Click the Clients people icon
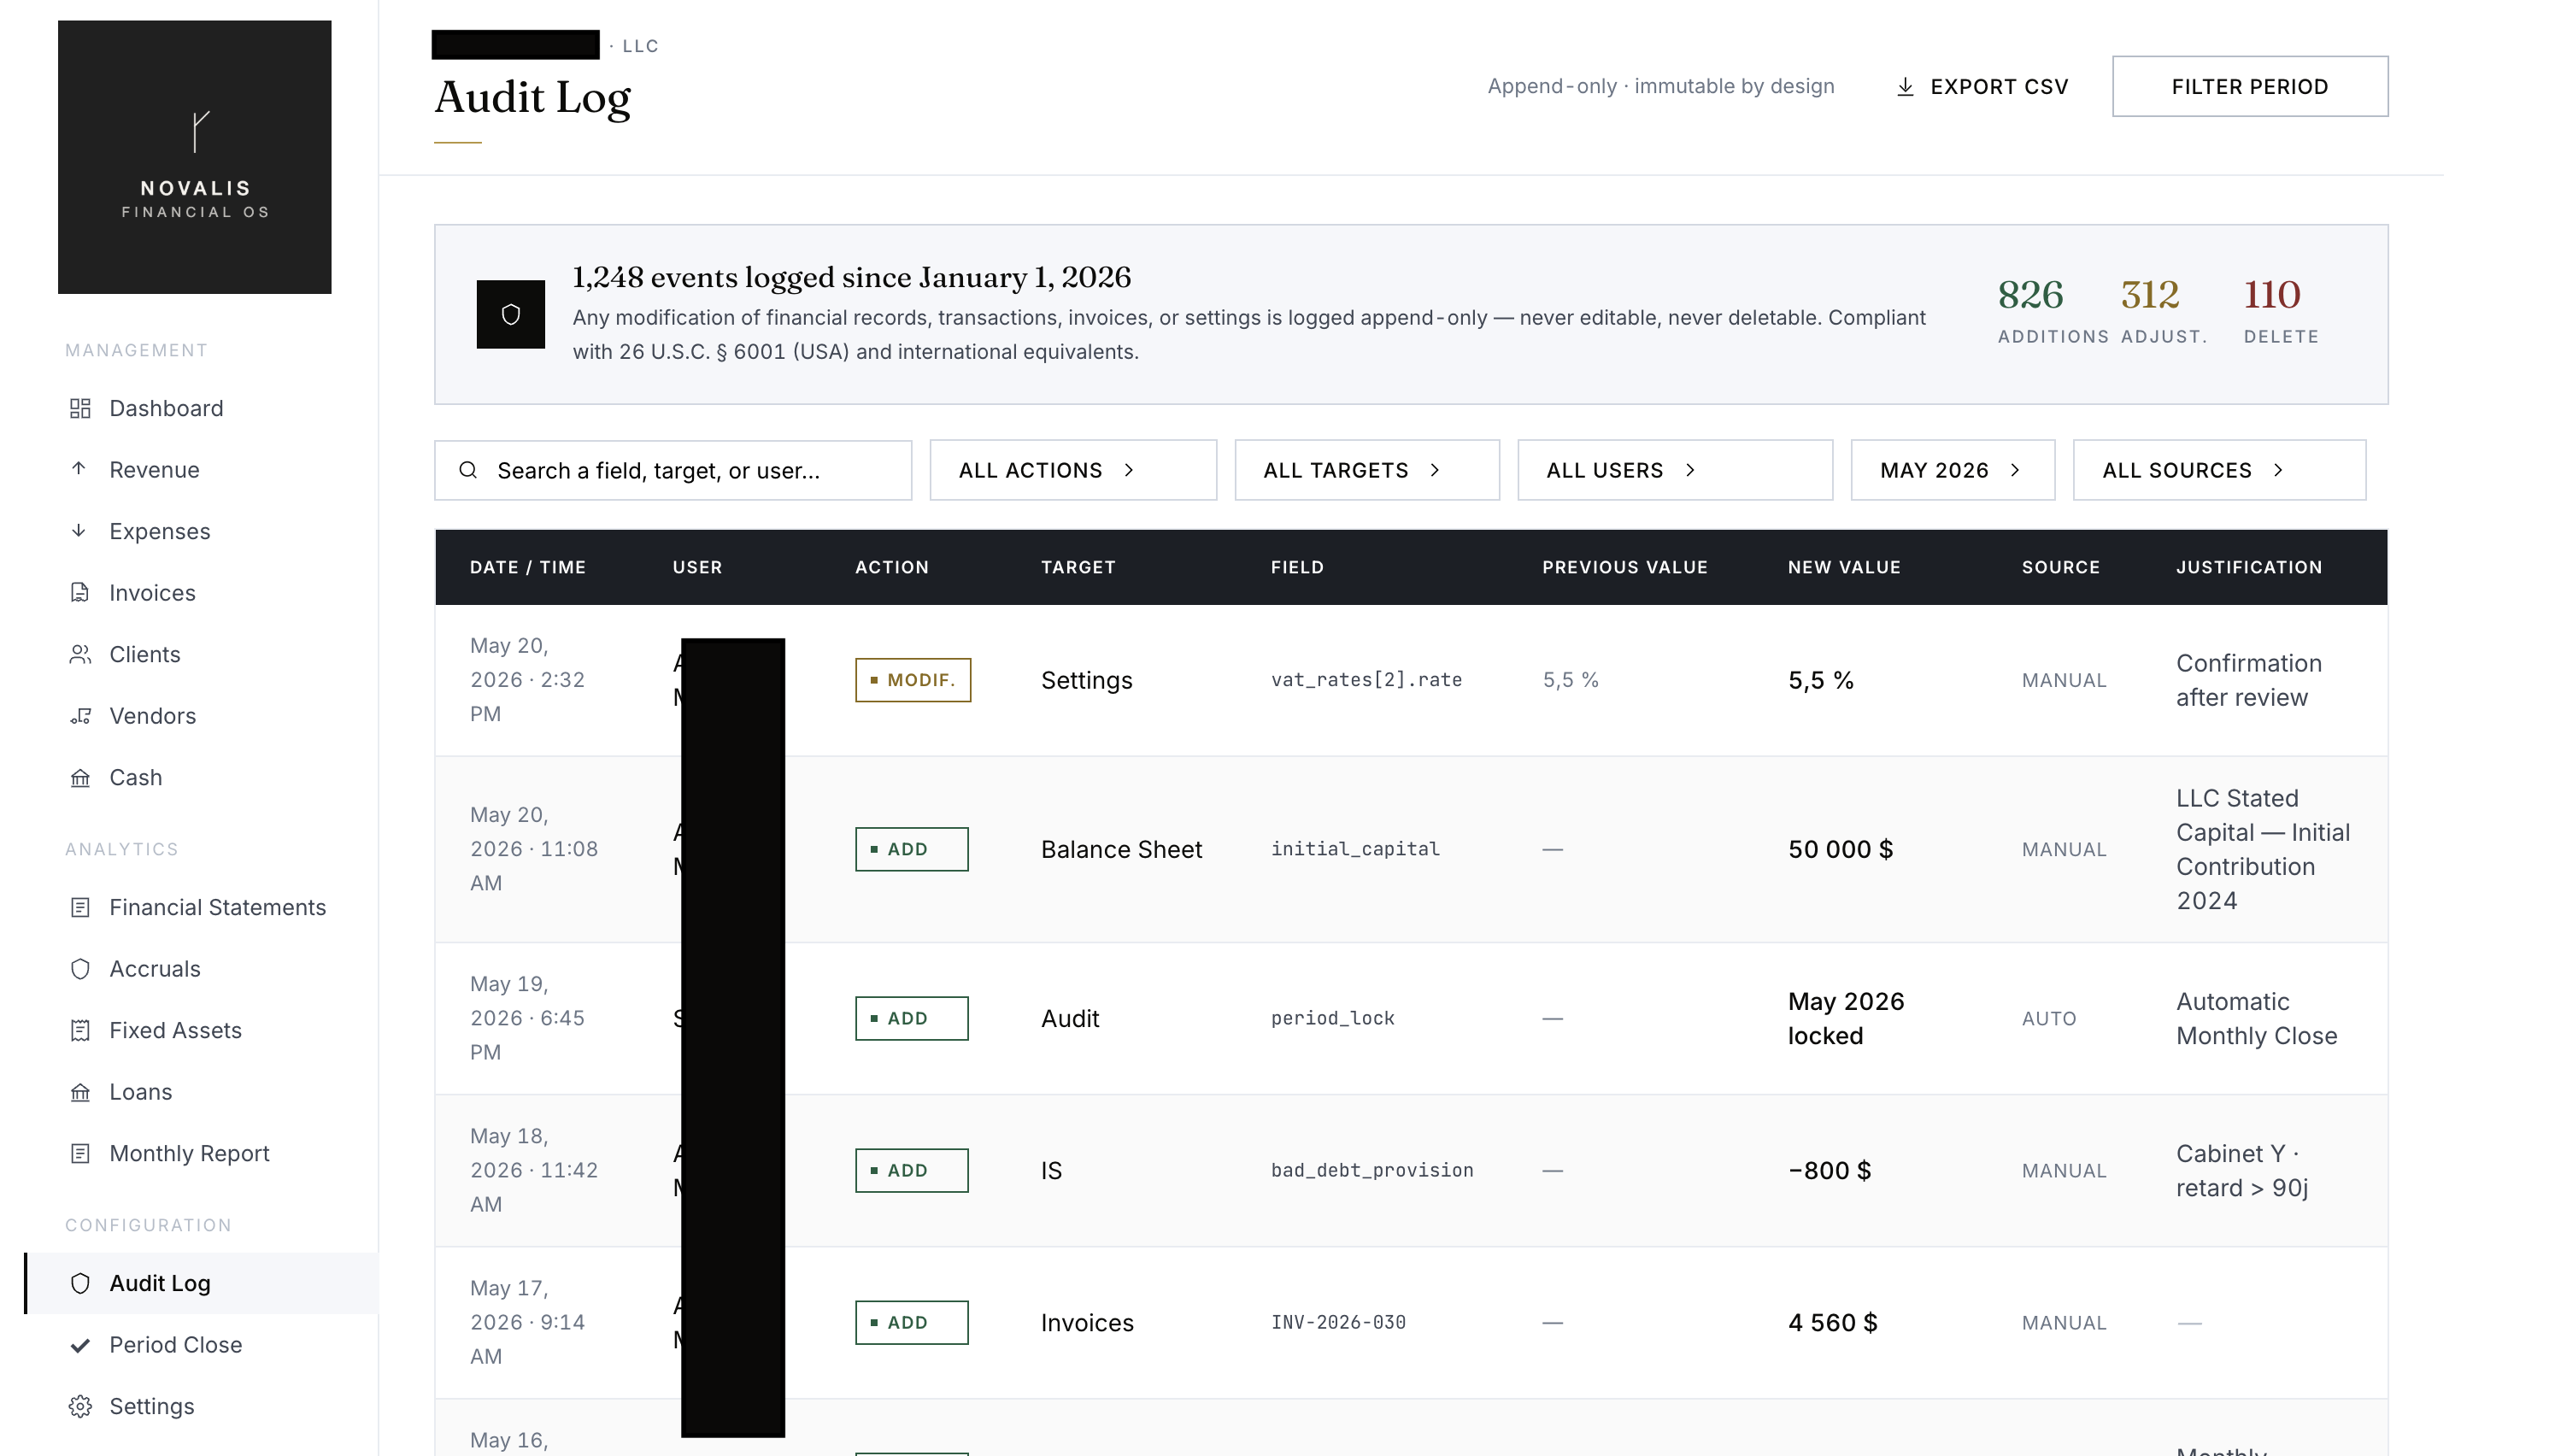The image size is (2555, 1456). 80,654
